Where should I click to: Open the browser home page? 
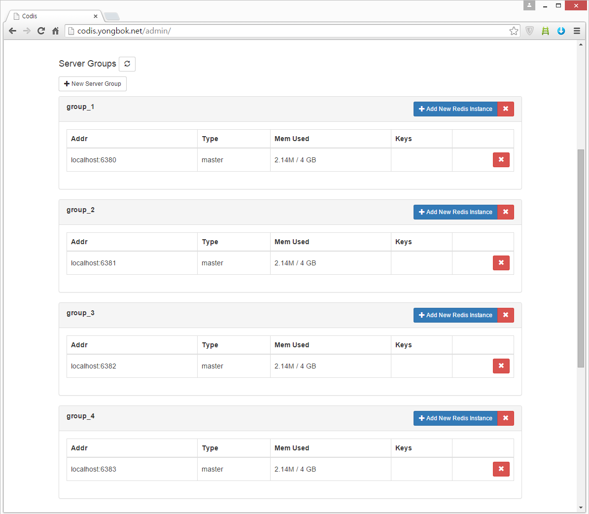[x=56, y=31]
